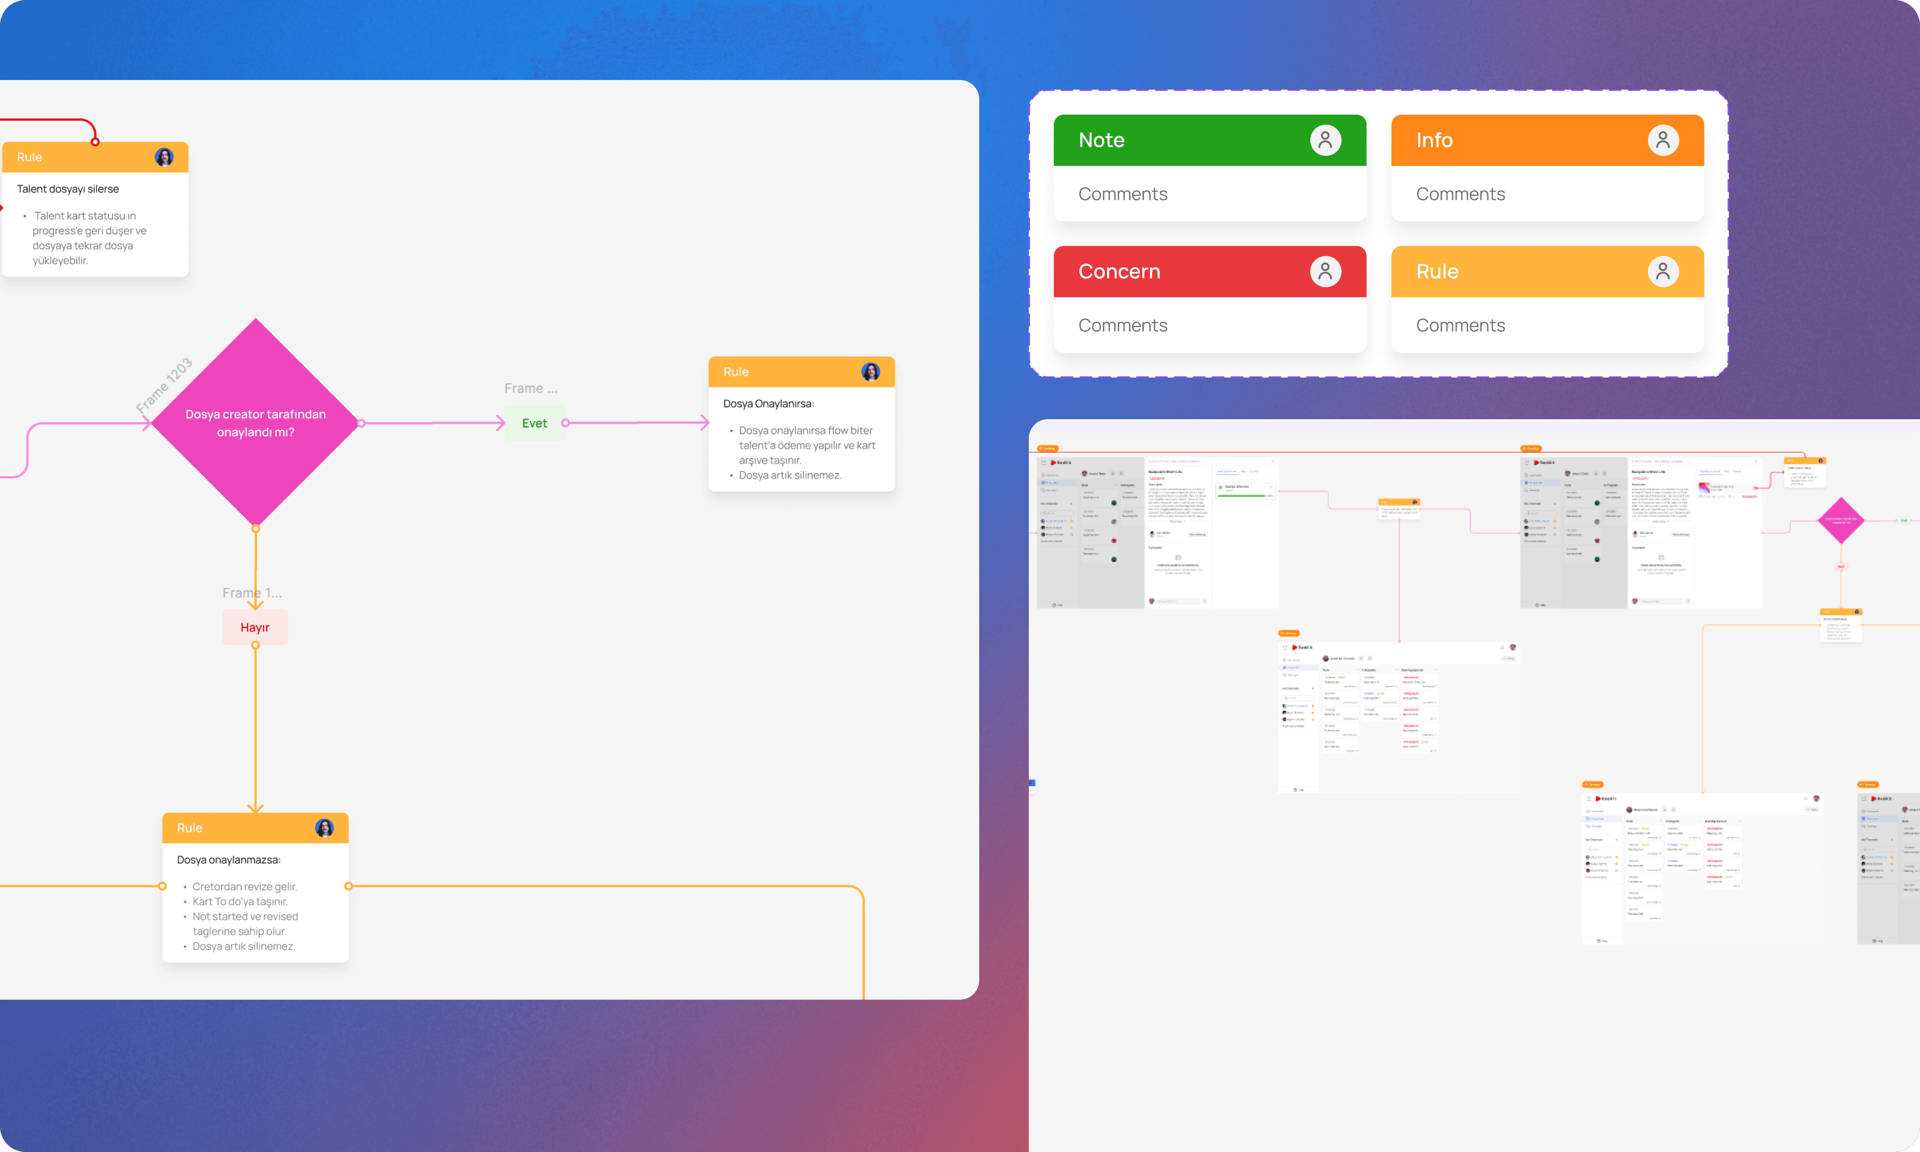Click avatar on 'Talent dosyayı silerse' Rule card
The height and width of the screenshot is (1152, 1920).
click(x=164, y=157)
